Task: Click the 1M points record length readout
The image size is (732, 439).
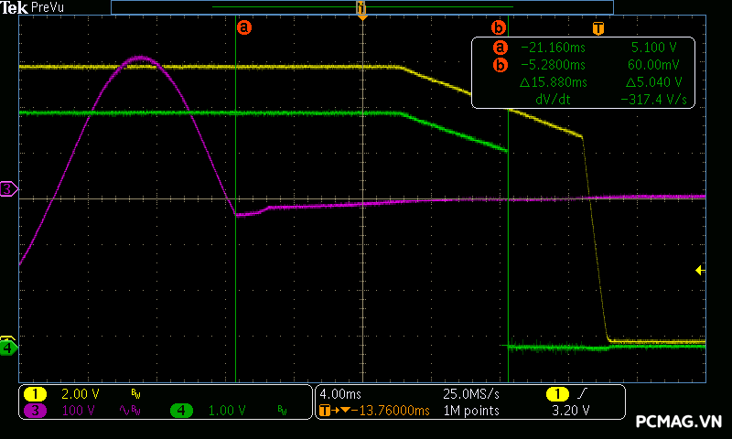Action: click(470, 411)
